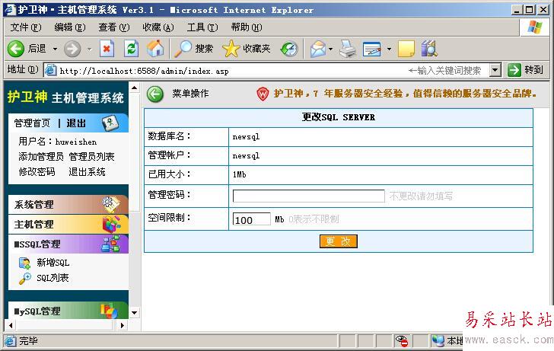
Task: Open the SQL列表 link
Action: pos(53,278)
